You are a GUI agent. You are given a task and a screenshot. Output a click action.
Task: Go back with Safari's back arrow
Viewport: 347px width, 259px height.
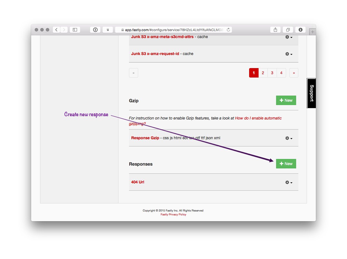point(56,30)
